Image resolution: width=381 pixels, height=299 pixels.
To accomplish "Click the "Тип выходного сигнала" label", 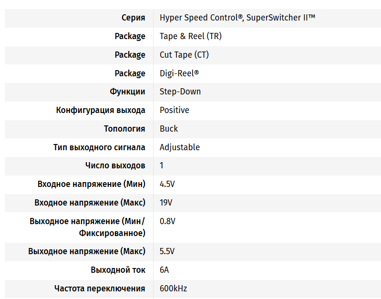I will click(x=99, y=147).
